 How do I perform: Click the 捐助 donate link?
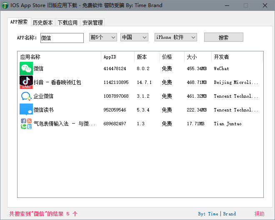pyautogui.click(x=260, y=214)
